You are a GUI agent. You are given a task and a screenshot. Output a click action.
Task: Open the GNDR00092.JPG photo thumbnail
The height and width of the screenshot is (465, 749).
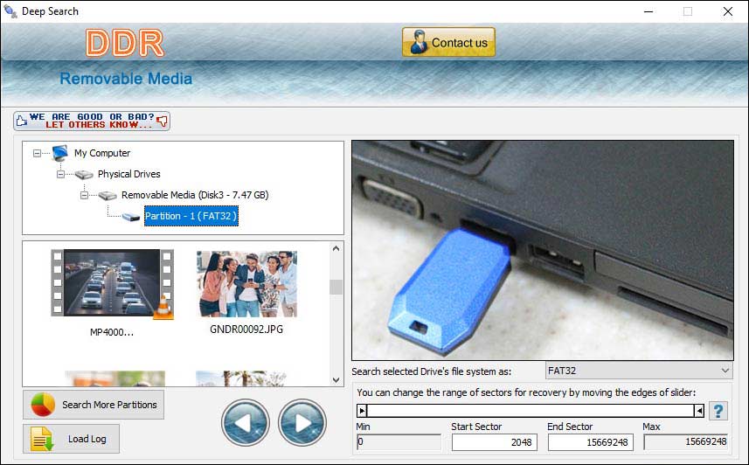[247, 284]
